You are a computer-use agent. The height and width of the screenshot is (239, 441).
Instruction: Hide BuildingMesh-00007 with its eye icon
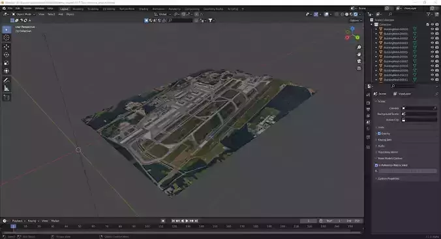(x=433, y=61)
